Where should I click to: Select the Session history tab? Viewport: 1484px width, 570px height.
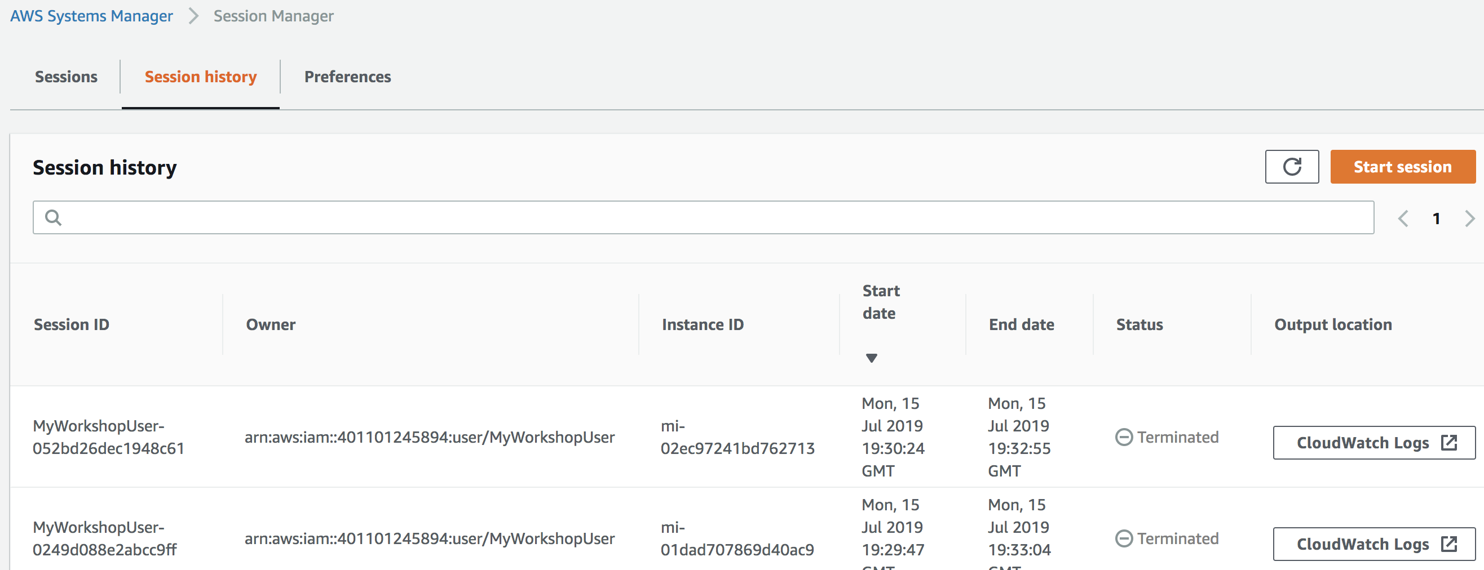(x=201, y=77)
